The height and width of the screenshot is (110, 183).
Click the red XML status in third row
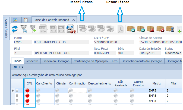coord(27,101)
